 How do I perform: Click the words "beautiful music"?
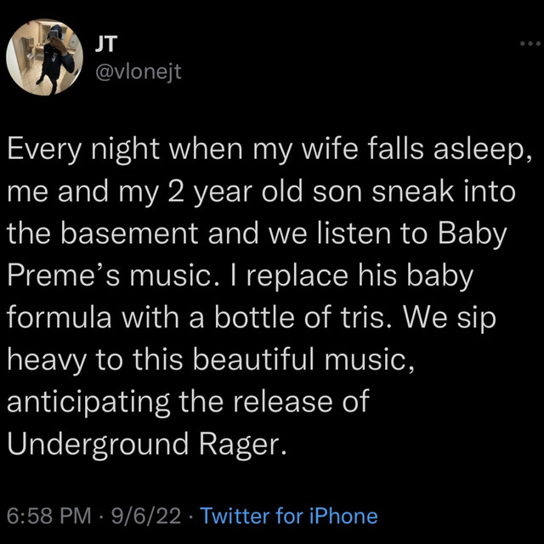pyautogui.click(x=303, y=360)
